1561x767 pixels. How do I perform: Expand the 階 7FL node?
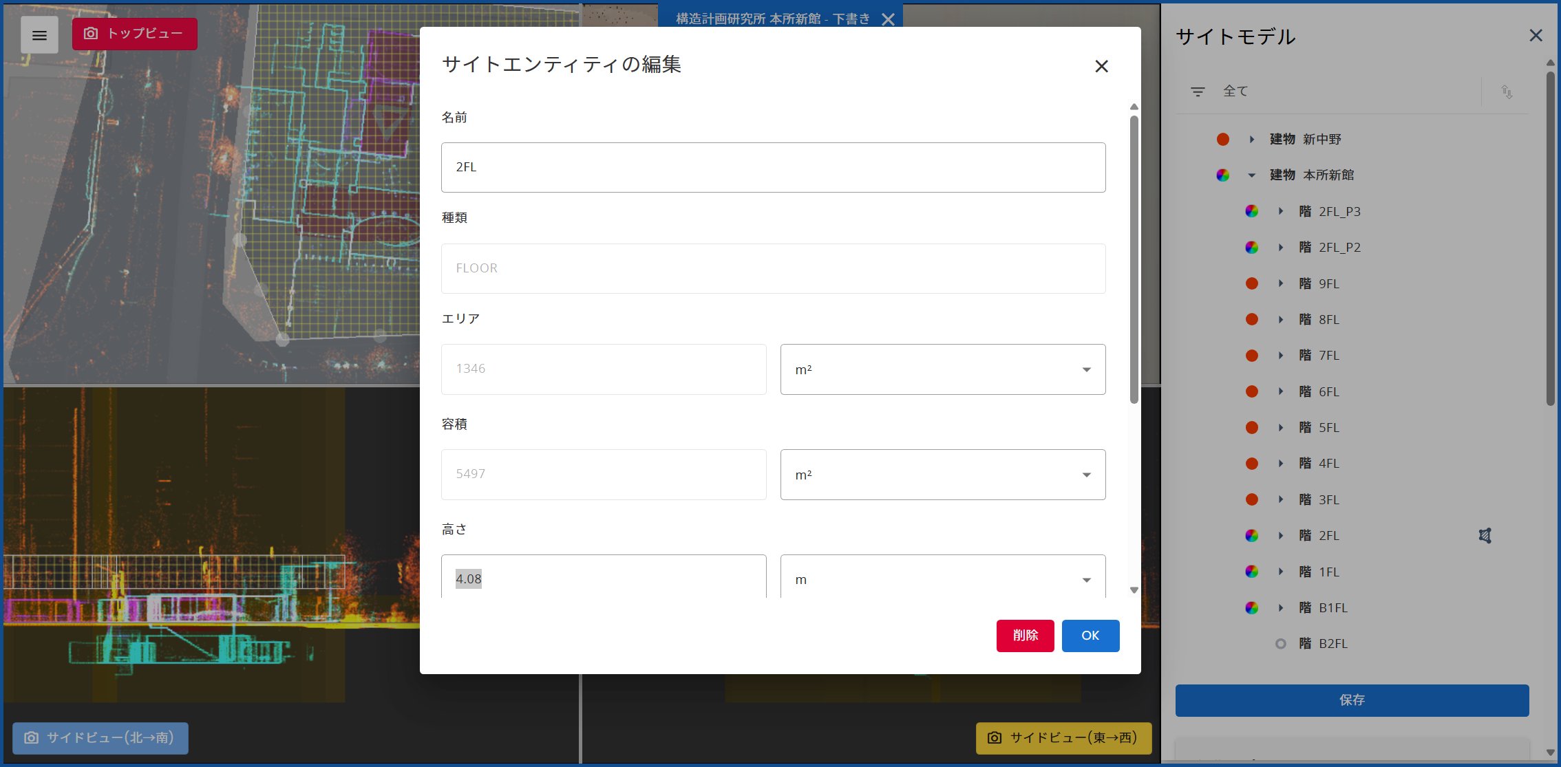pos(1281,356)
